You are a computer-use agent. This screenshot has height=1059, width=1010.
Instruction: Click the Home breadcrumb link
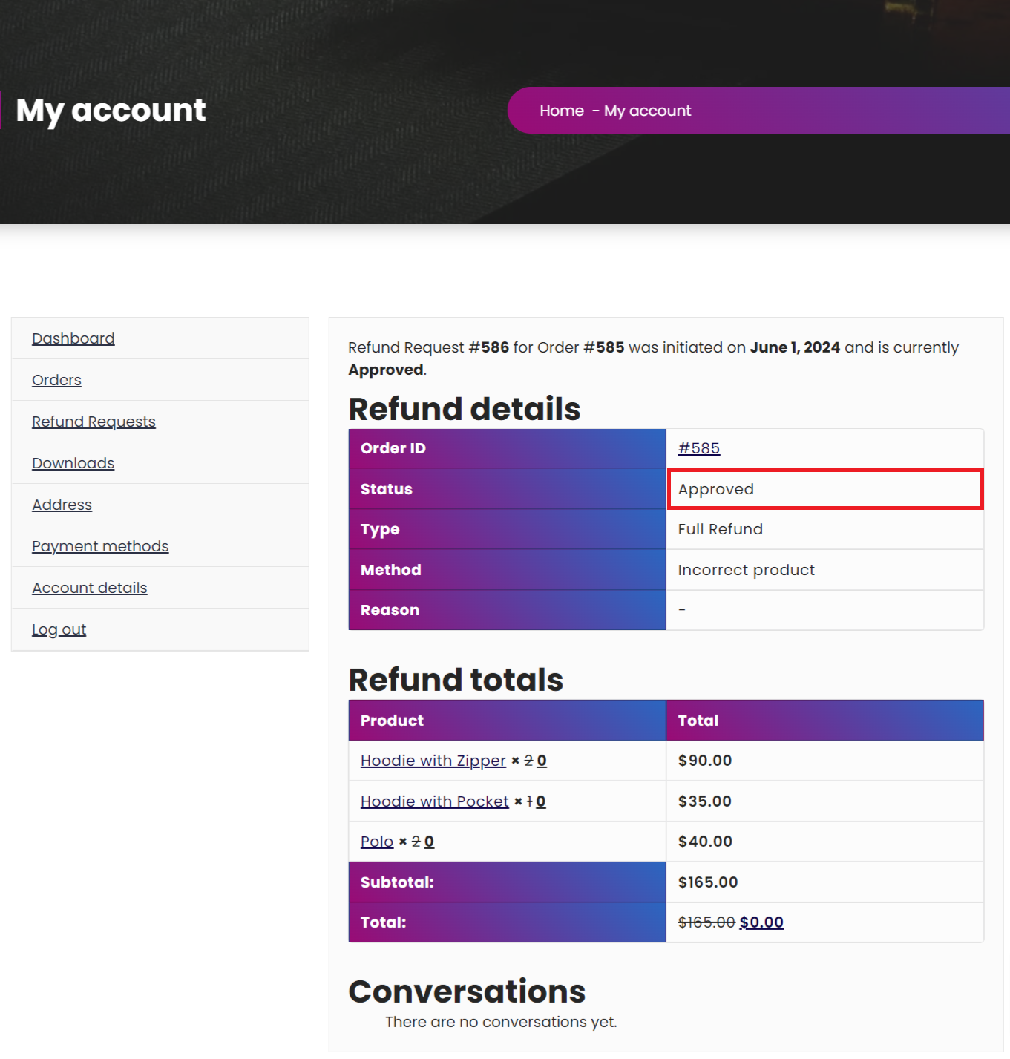562,110
